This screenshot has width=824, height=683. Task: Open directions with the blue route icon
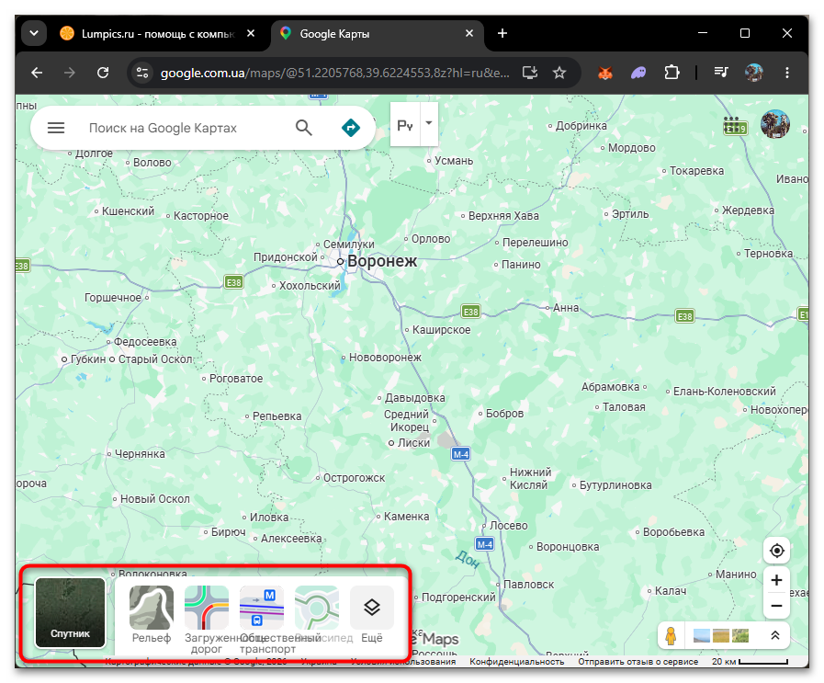(351, 128)
